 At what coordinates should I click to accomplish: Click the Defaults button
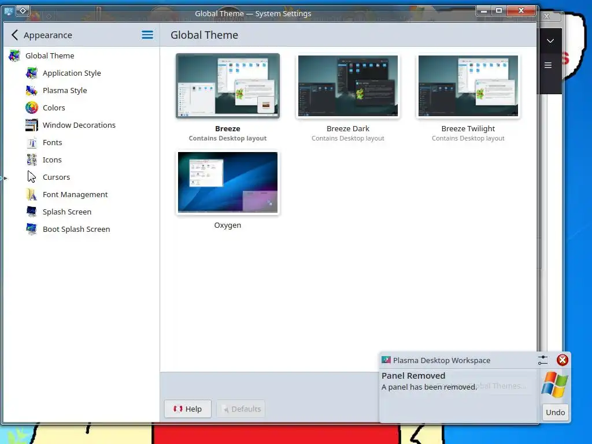click(241, 409)
